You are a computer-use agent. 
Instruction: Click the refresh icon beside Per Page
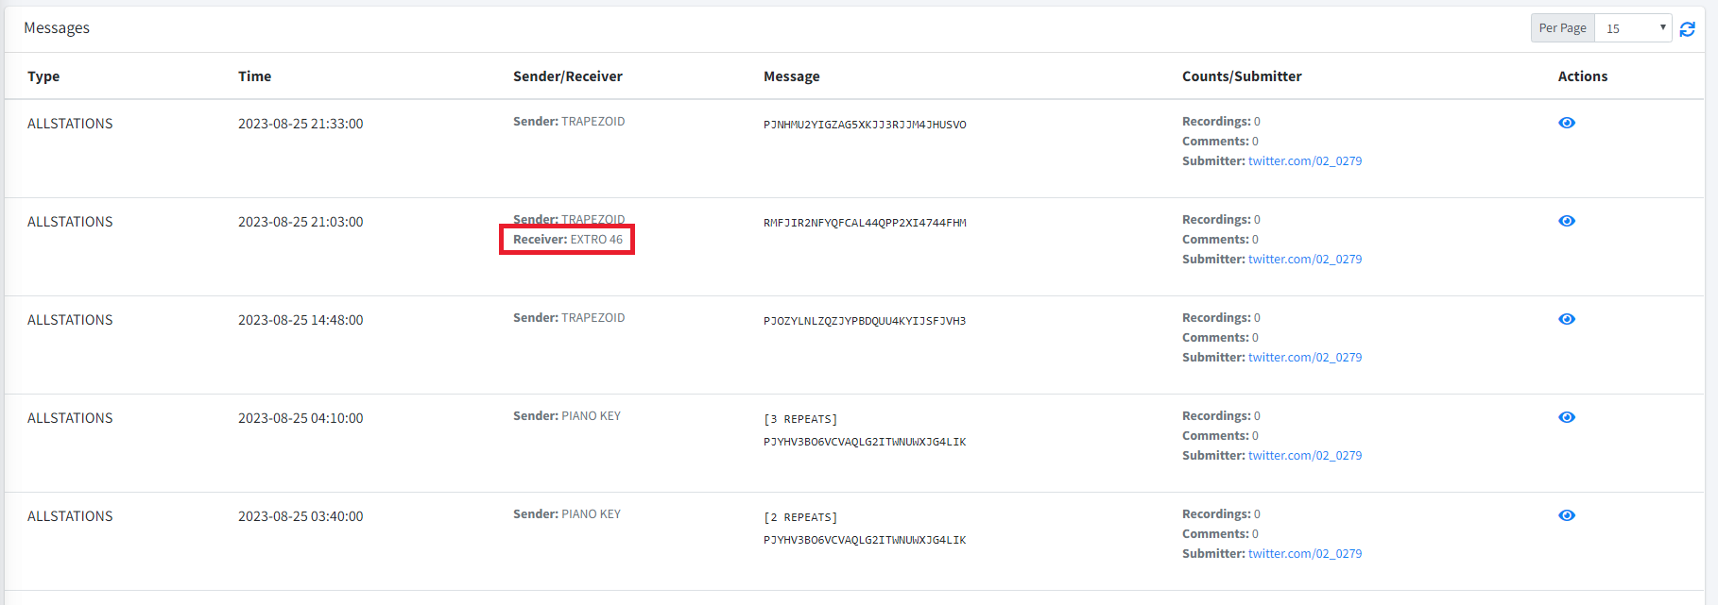[x=1687, y=29]
